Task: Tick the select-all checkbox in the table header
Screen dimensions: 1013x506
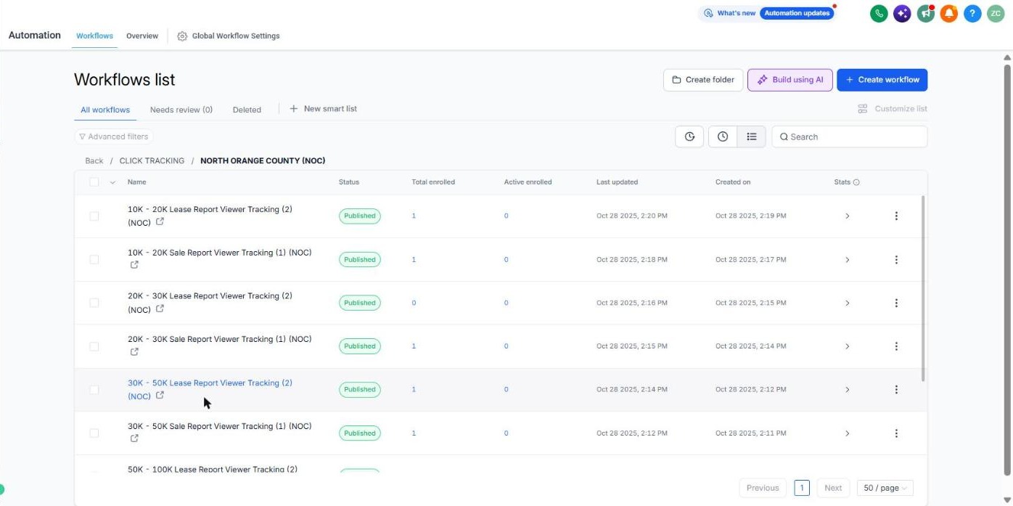Action: 94,182
